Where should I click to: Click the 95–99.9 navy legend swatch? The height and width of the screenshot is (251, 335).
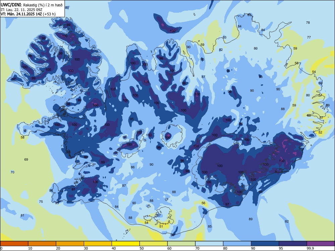(293, 244)
